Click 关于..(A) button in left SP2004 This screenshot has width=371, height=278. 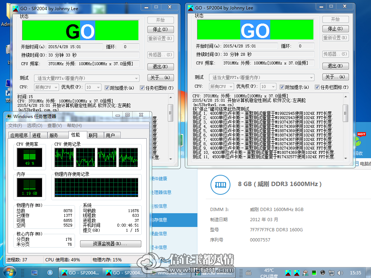pyautogui.click(x=161, y=77)
